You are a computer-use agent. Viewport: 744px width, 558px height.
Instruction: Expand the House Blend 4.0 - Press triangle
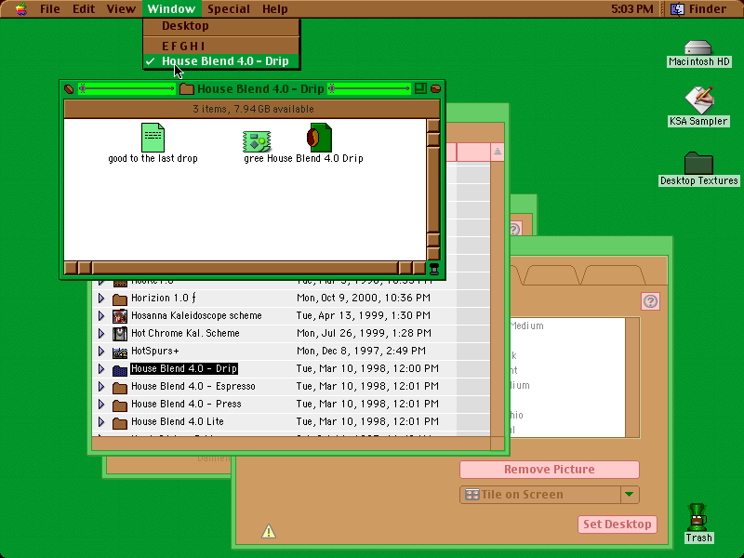click(101, 404)
